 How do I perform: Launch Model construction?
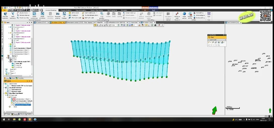[34, 15]
